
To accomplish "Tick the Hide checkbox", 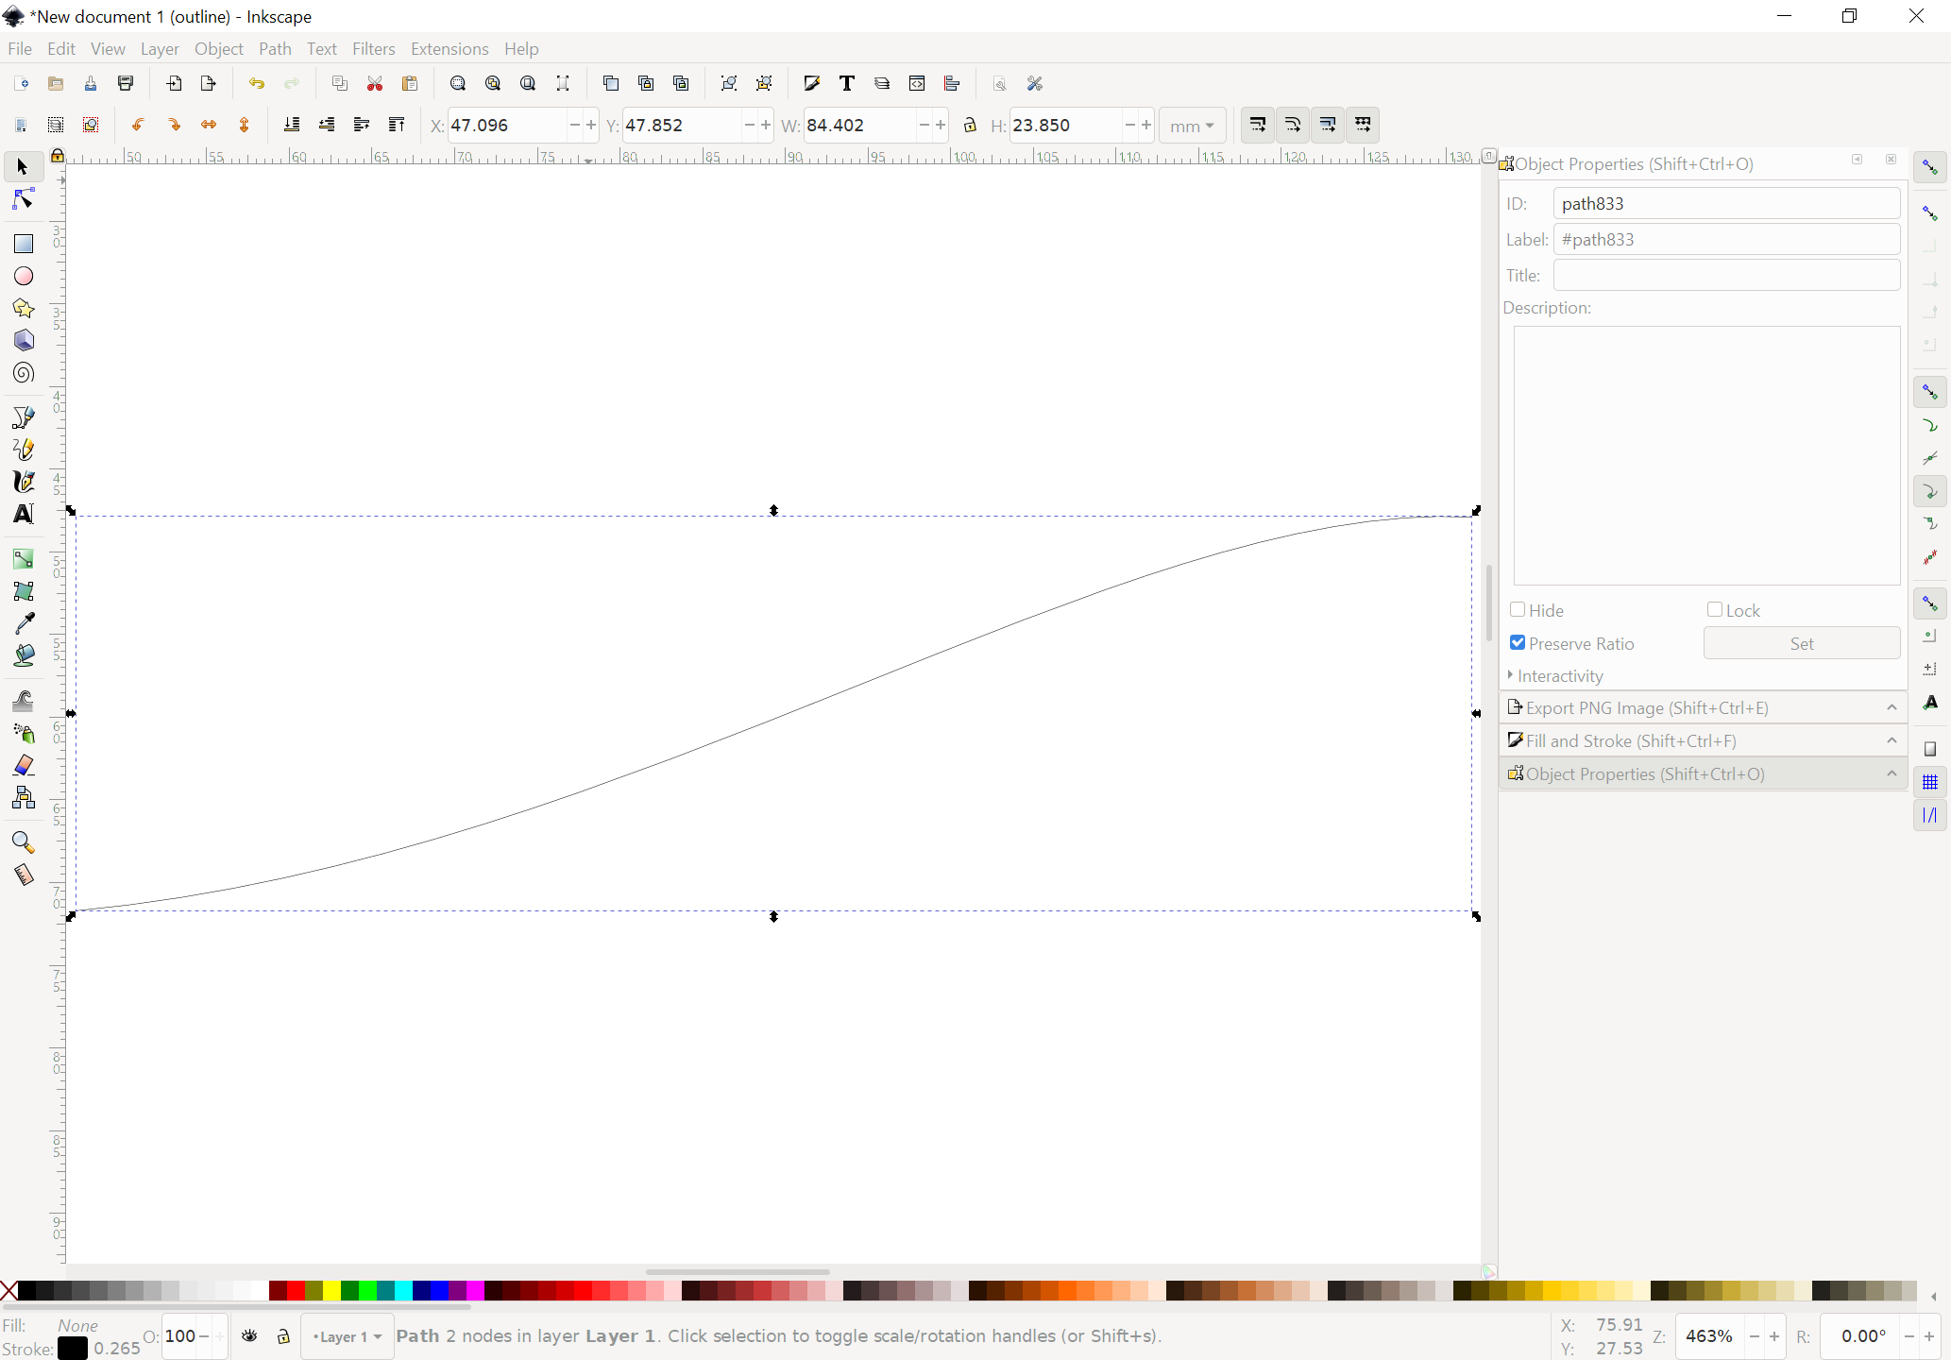I will click(x=1518, y=610).
